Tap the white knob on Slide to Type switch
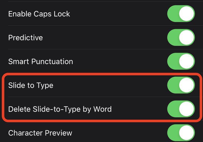 click(x=187, y=85)
